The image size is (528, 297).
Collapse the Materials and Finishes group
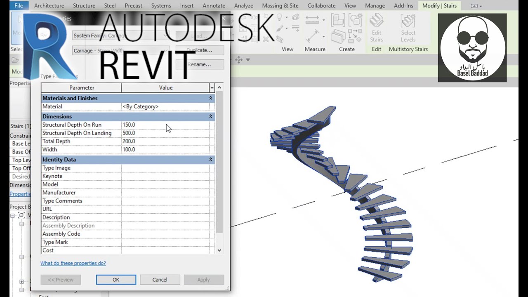(211, 98)
